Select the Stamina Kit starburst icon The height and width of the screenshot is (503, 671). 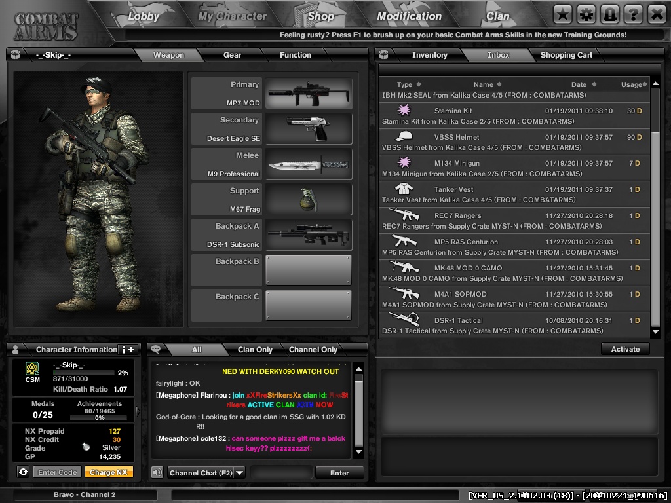click(x=404, y=110)
